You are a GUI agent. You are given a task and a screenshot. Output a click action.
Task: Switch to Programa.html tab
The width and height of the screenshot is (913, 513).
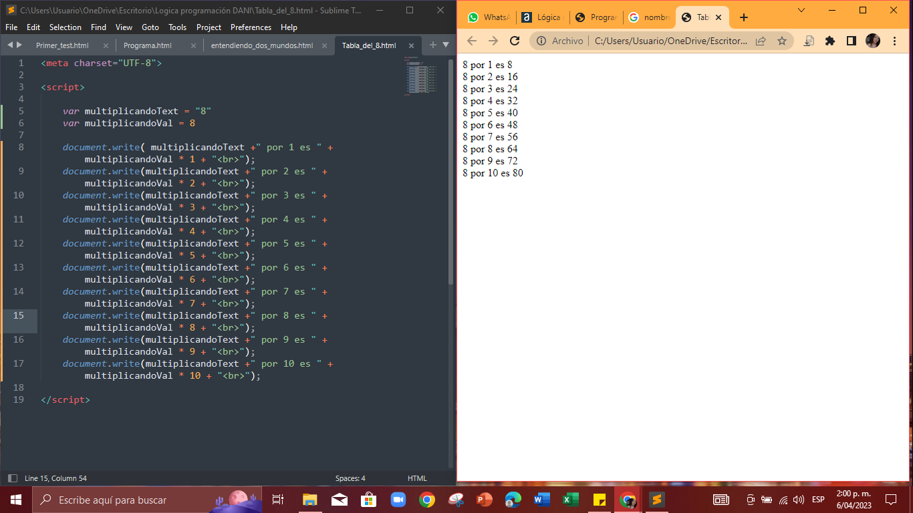(x=148, y=45)
